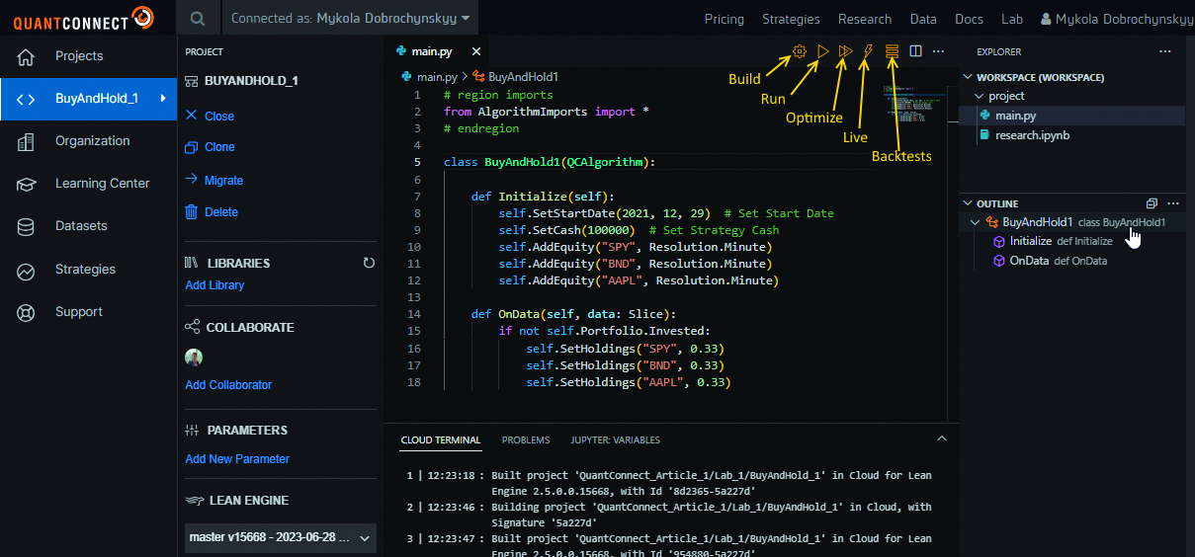Screen dimensions: 1195x557
Task: Click the Build gear icon
Action: (799, 51)
